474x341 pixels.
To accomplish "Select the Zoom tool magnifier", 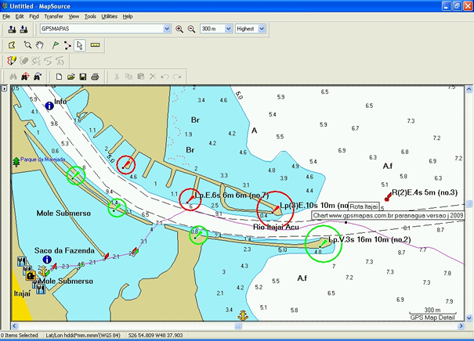I will pos(27,45).
